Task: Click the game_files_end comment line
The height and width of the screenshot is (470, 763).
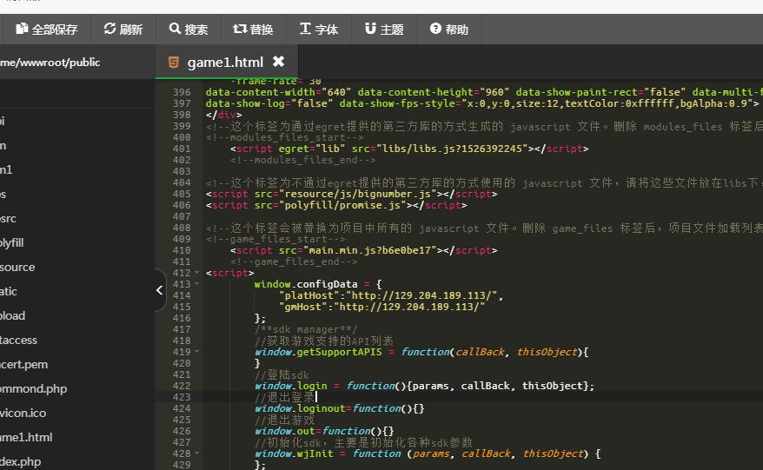Action: [x=294, y=261]
